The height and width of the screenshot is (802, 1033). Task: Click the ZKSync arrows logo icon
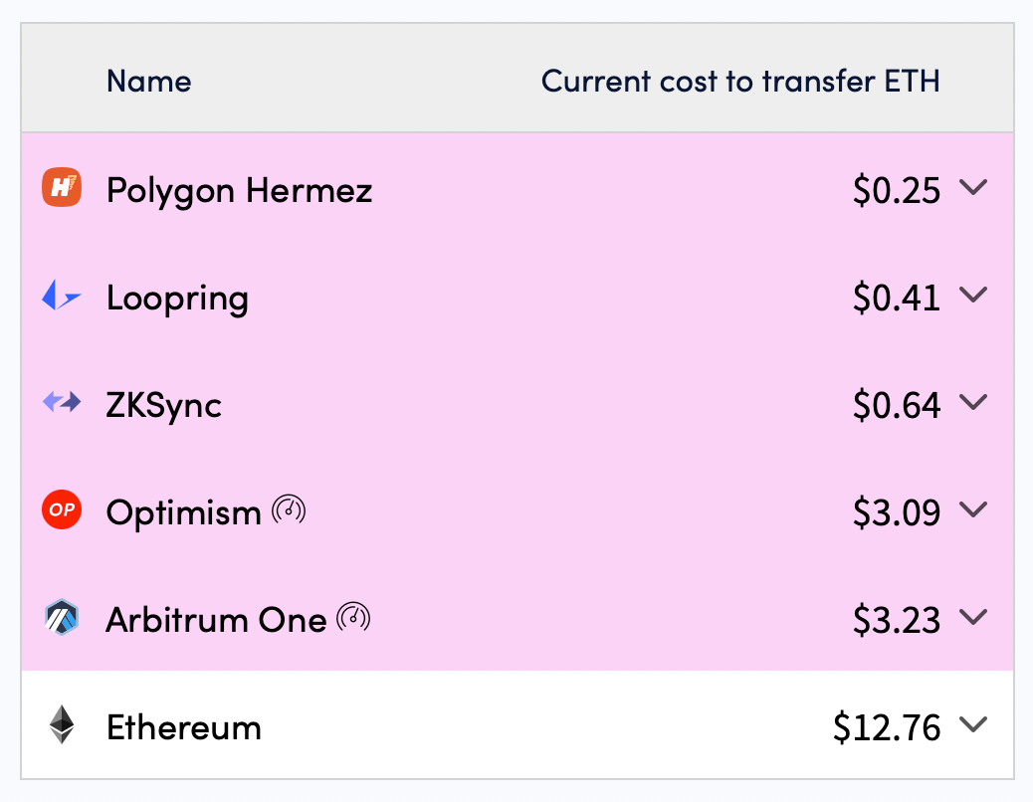pyautogui.click(x=61, y=403)
